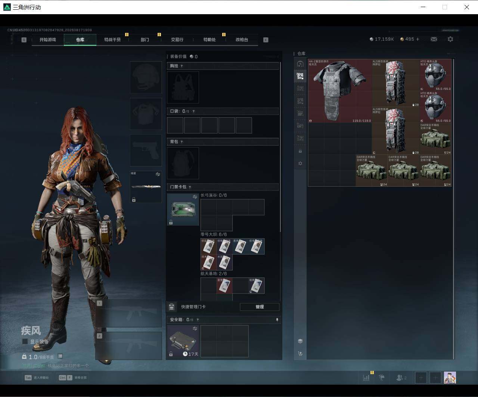Select the first warehouse category icon
Screen dimensions: 478x397
click(x=300, y=64)
